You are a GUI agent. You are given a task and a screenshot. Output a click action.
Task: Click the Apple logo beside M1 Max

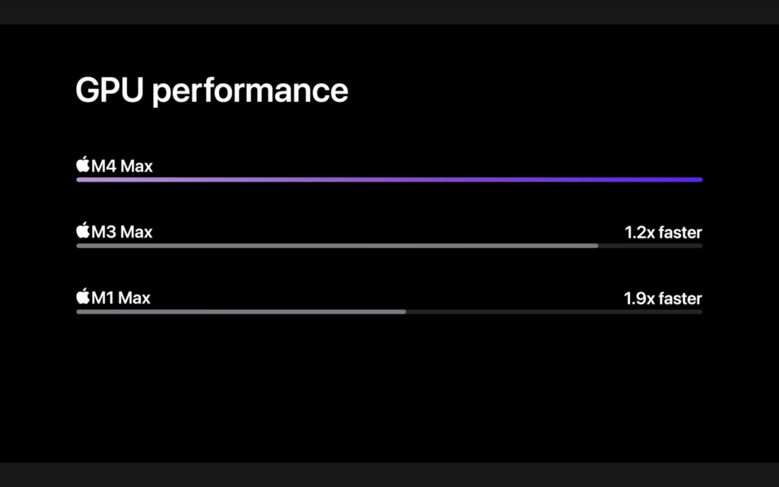click(83, 297)
